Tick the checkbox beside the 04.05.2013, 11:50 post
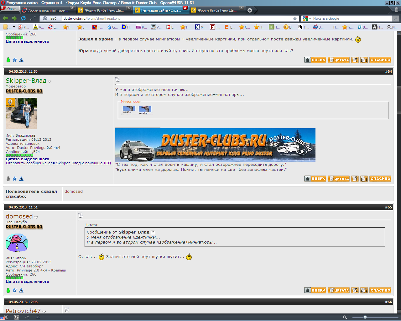The image size is (401, 321). (6, 72)
